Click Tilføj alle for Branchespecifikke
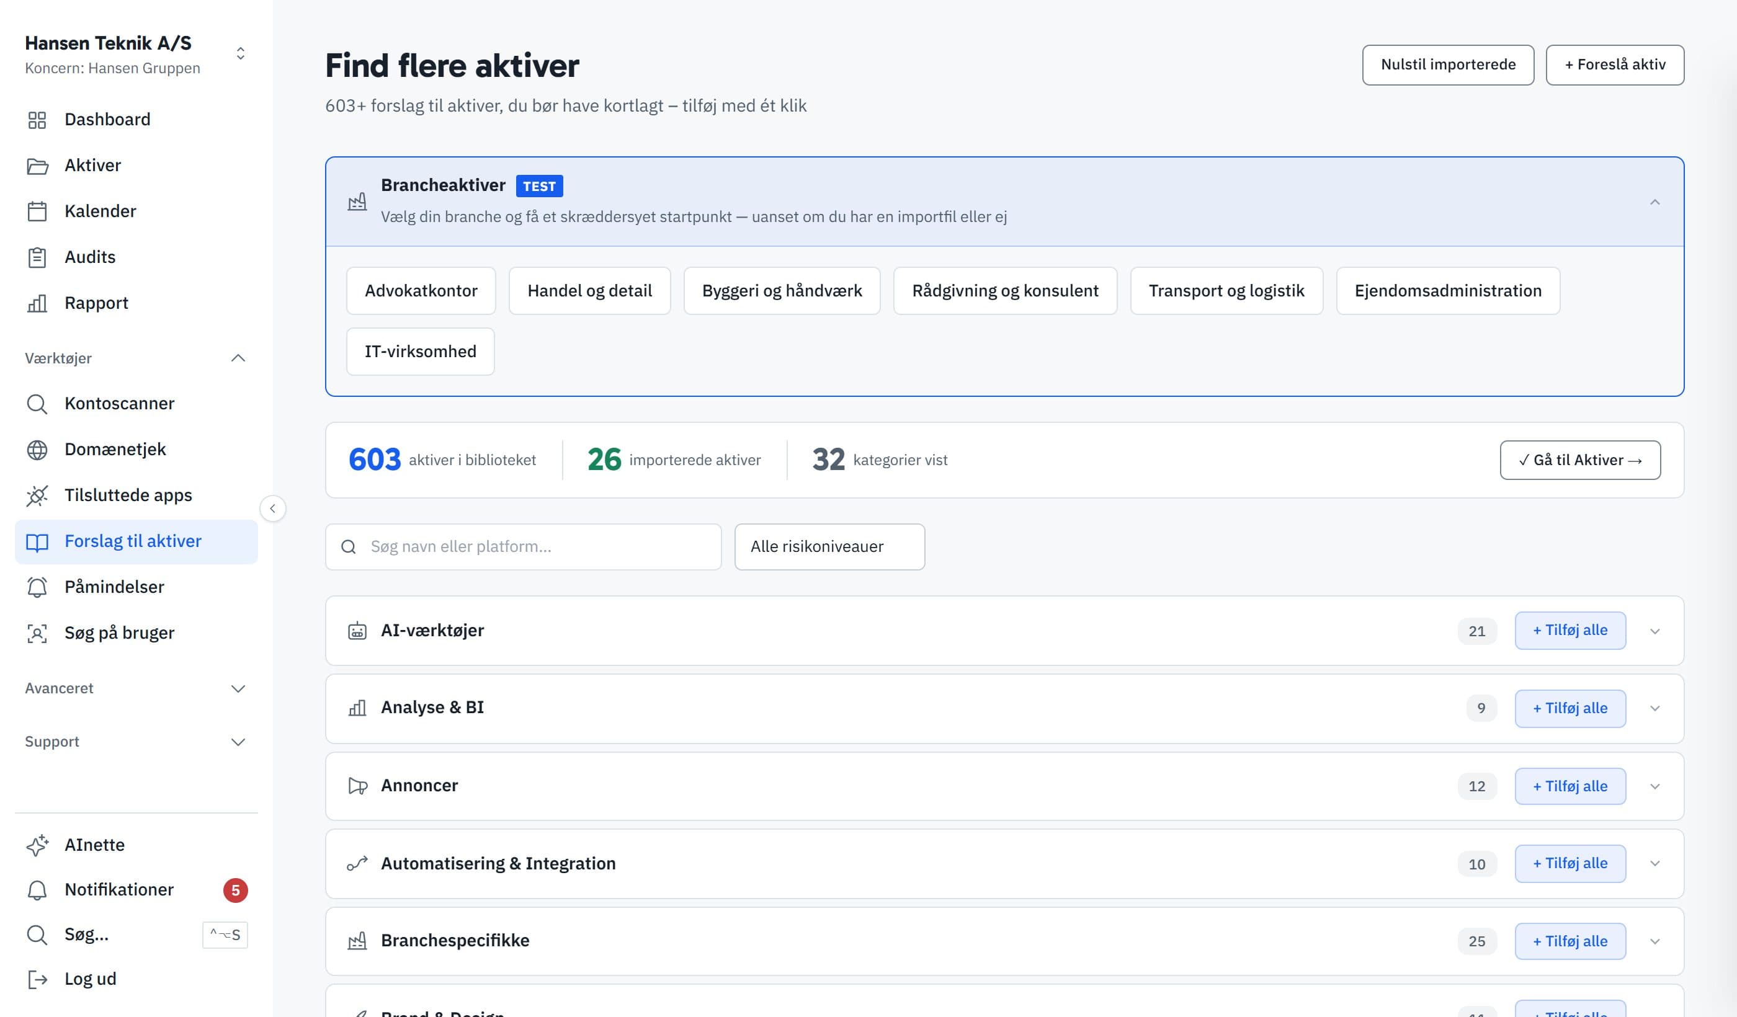The height and width of the screenshot is (1017, 1737). 1570,941
